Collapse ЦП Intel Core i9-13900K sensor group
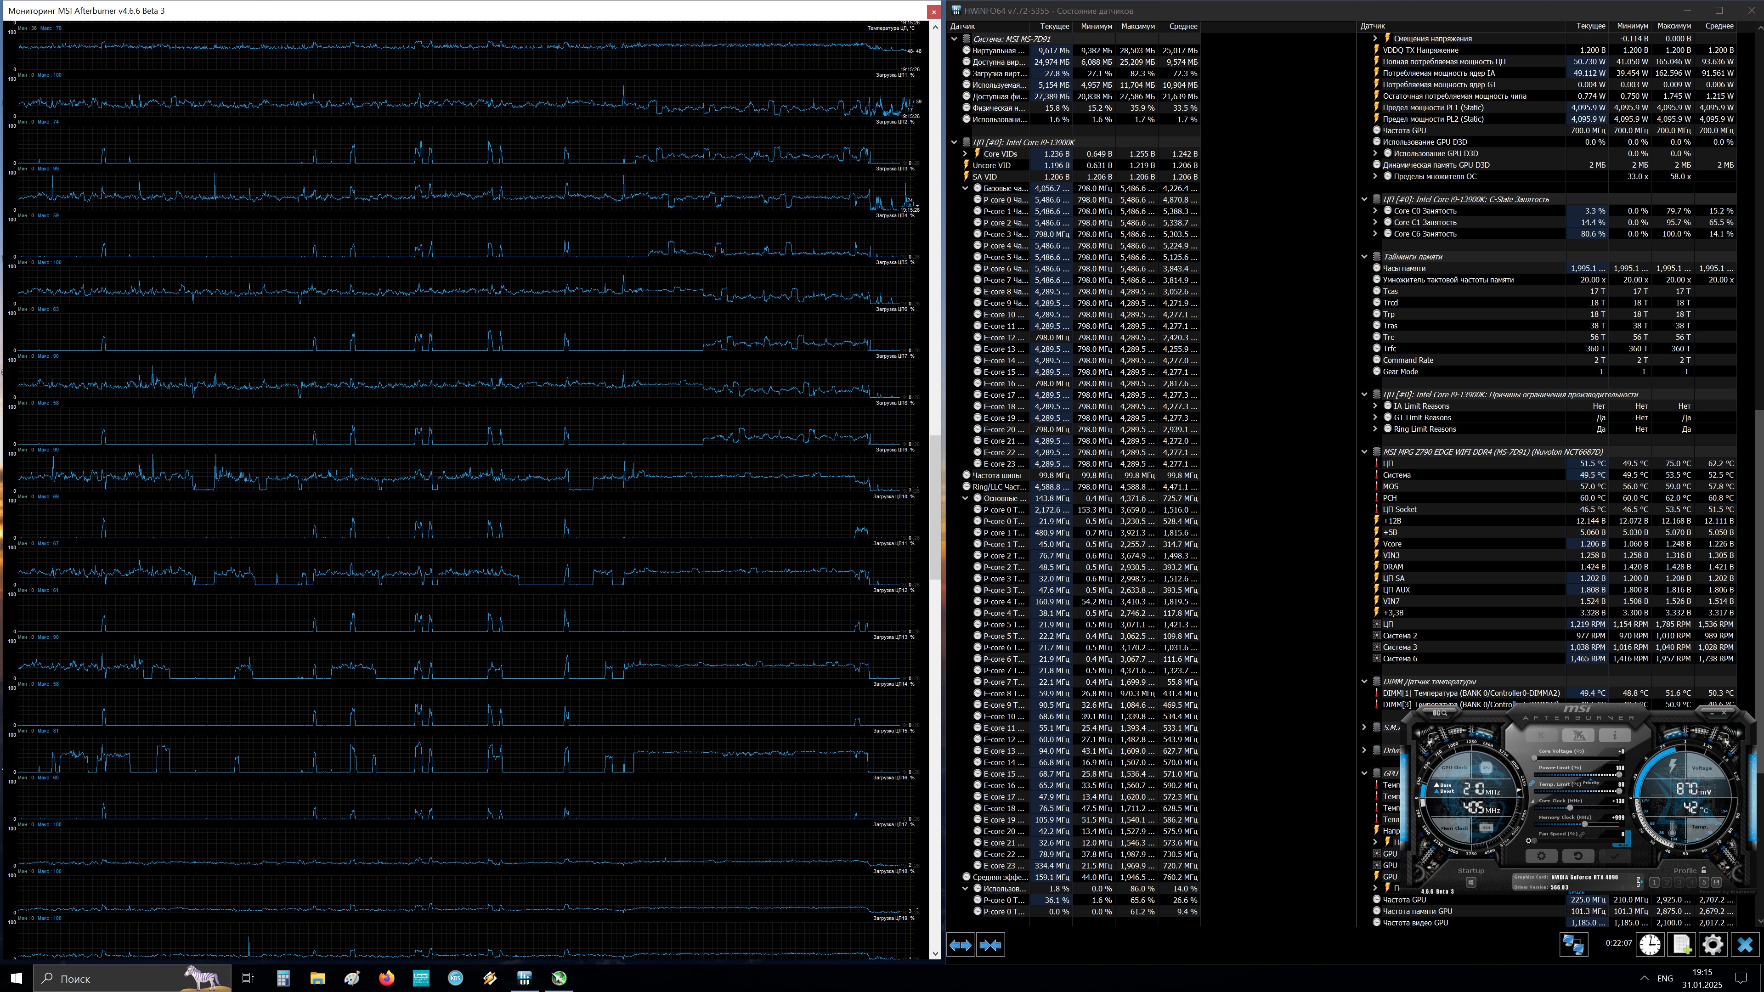This screenshot has height=992, width=1764. (954, 142)
